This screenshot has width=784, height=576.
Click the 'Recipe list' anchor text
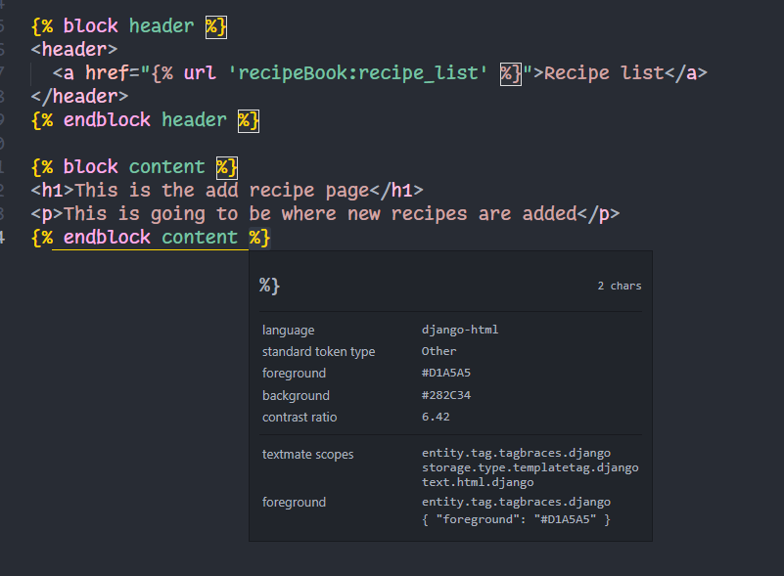point(604,73)
